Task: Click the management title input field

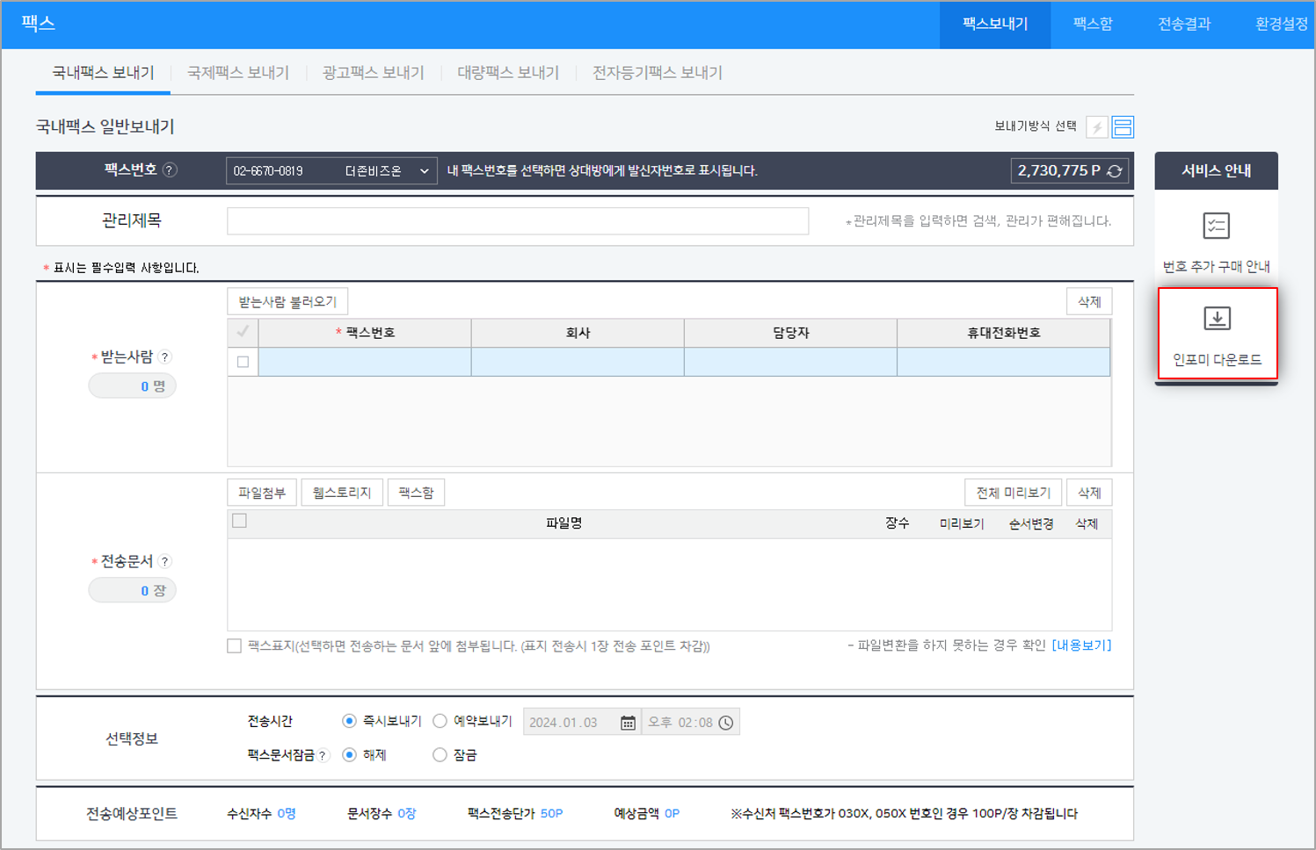Action: (517, 221)
